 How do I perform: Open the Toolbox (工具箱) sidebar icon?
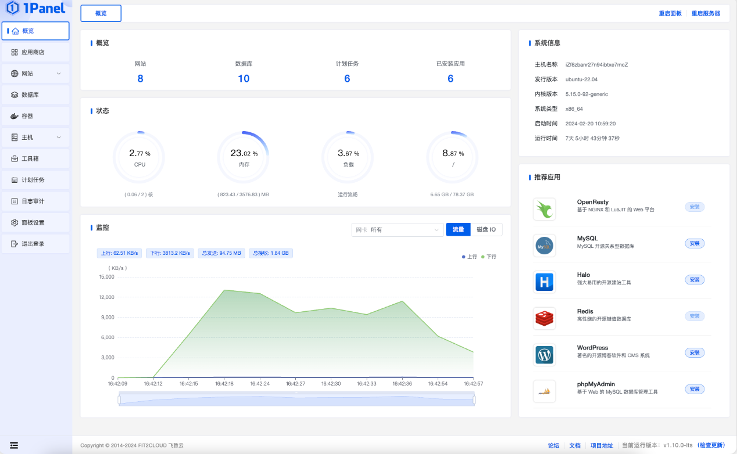click(x=15, y=158)
